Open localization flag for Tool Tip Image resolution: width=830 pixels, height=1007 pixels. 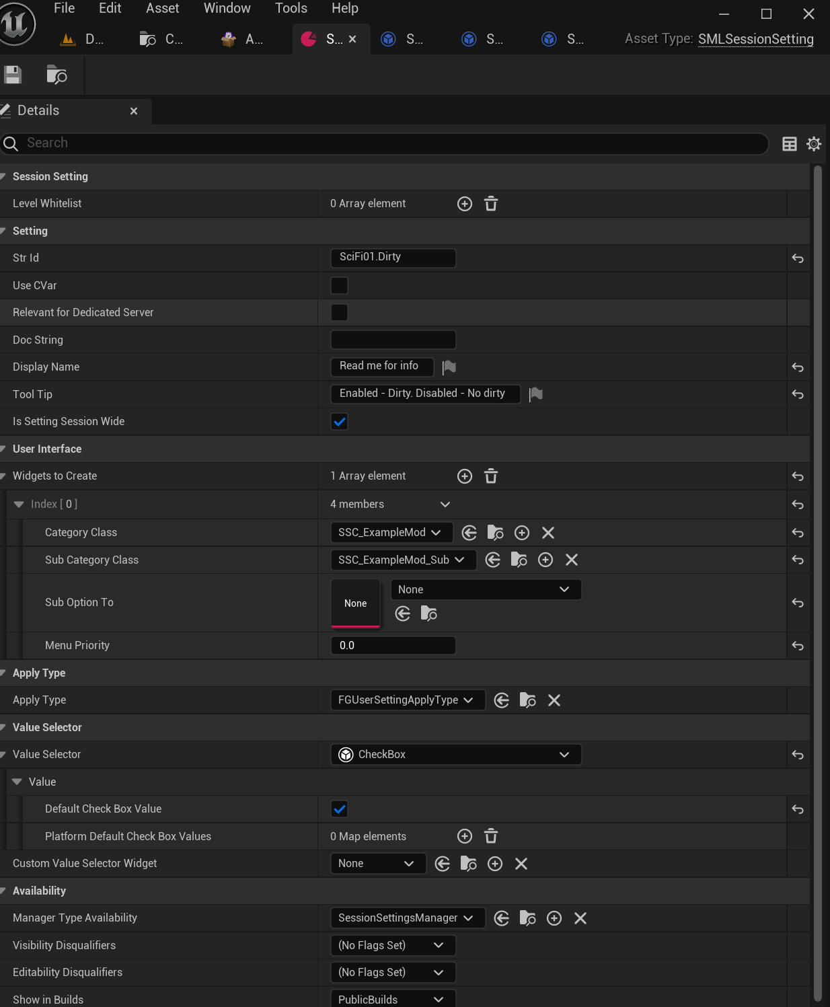click(536, 394)
